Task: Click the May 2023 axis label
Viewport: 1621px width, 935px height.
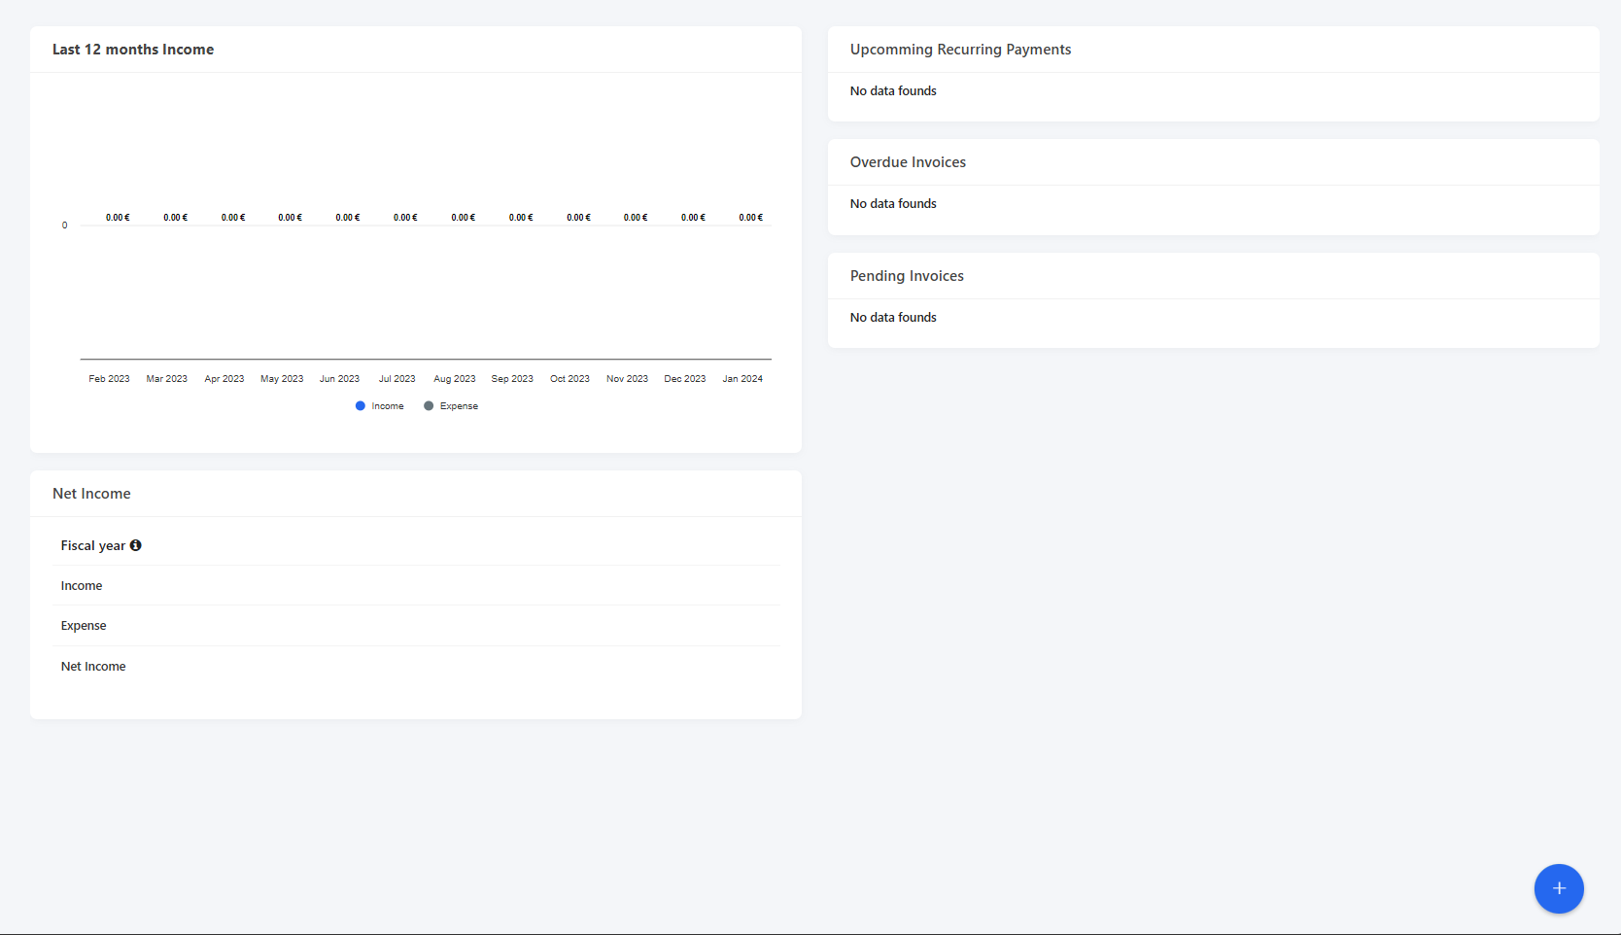Action: pos(282,379)
